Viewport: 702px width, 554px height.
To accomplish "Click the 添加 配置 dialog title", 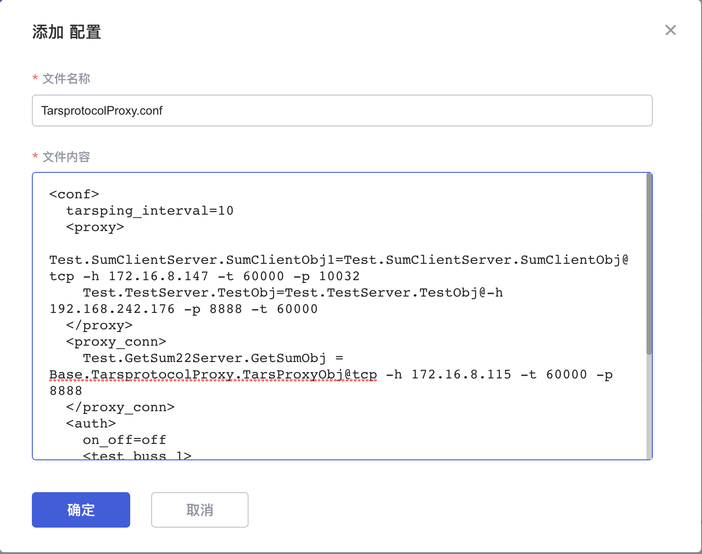I will point(66,32).
